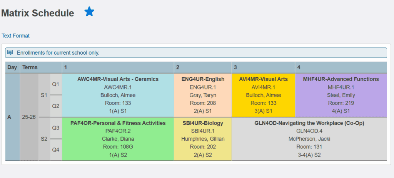Click section code MHF4UR.1
This screenshot has width=394, height=178.
pos(341,87)
